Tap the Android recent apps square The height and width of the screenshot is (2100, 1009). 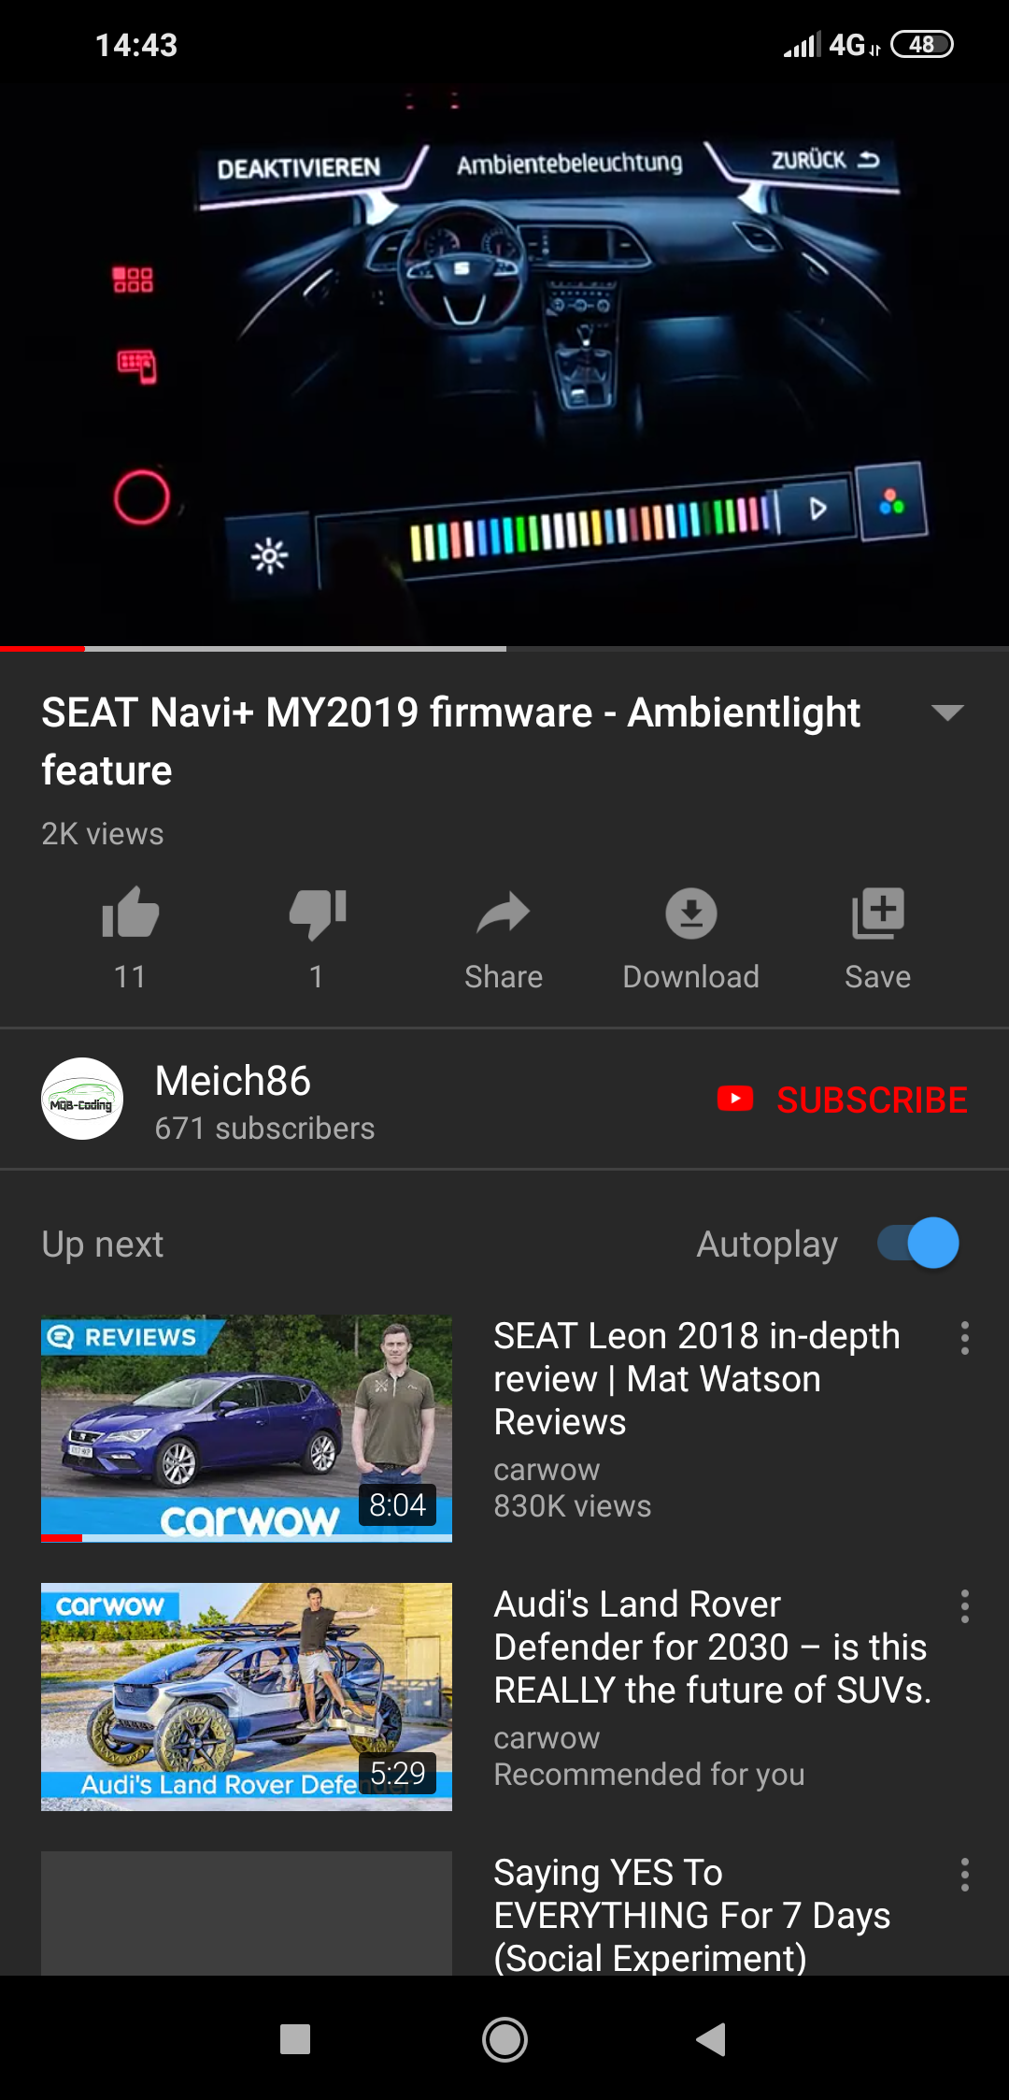(295, 2039)
